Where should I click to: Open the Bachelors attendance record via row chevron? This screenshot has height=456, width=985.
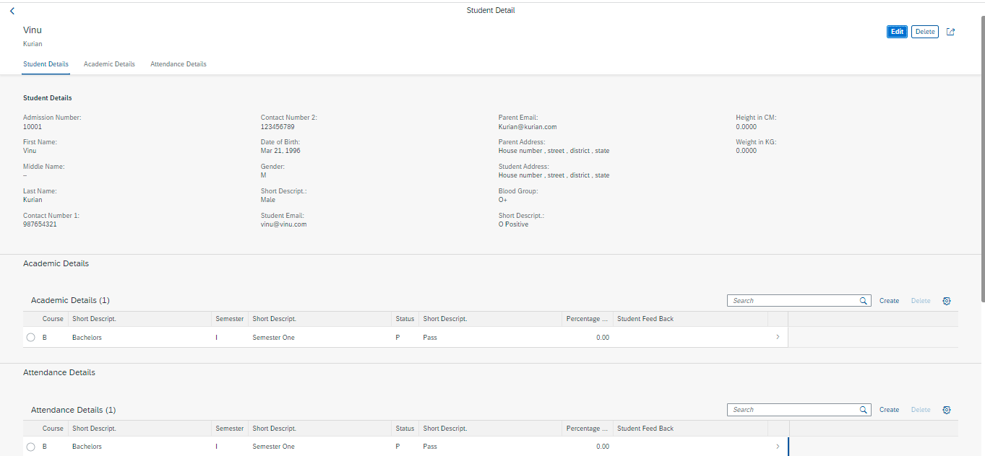point(778,446)
